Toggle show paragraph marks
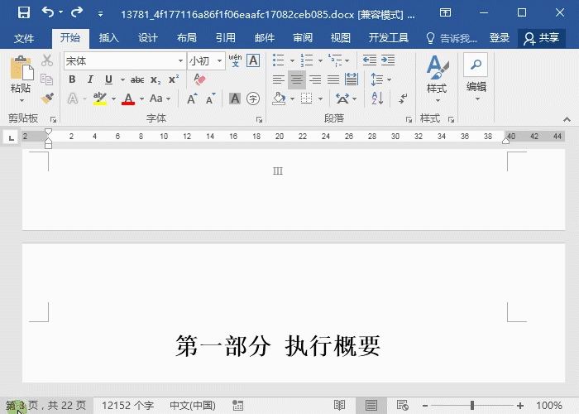Viewport: 579px width, 414px height. [x=403, y=99]
